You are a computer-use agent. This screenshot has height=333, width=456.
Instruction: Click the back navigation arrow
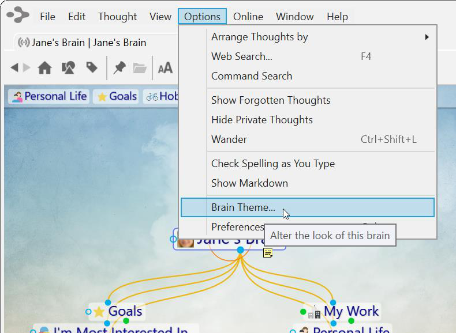click(14, 68)
